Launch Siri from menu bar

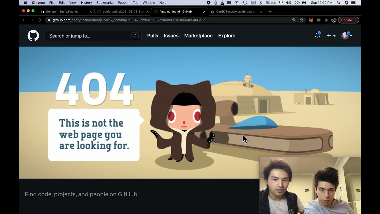346,3
